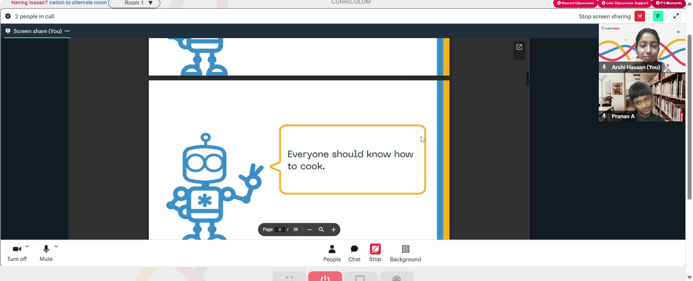Click the total pages count 39
The height and width of the screenshot is (281, 693).
click(295, 230)
